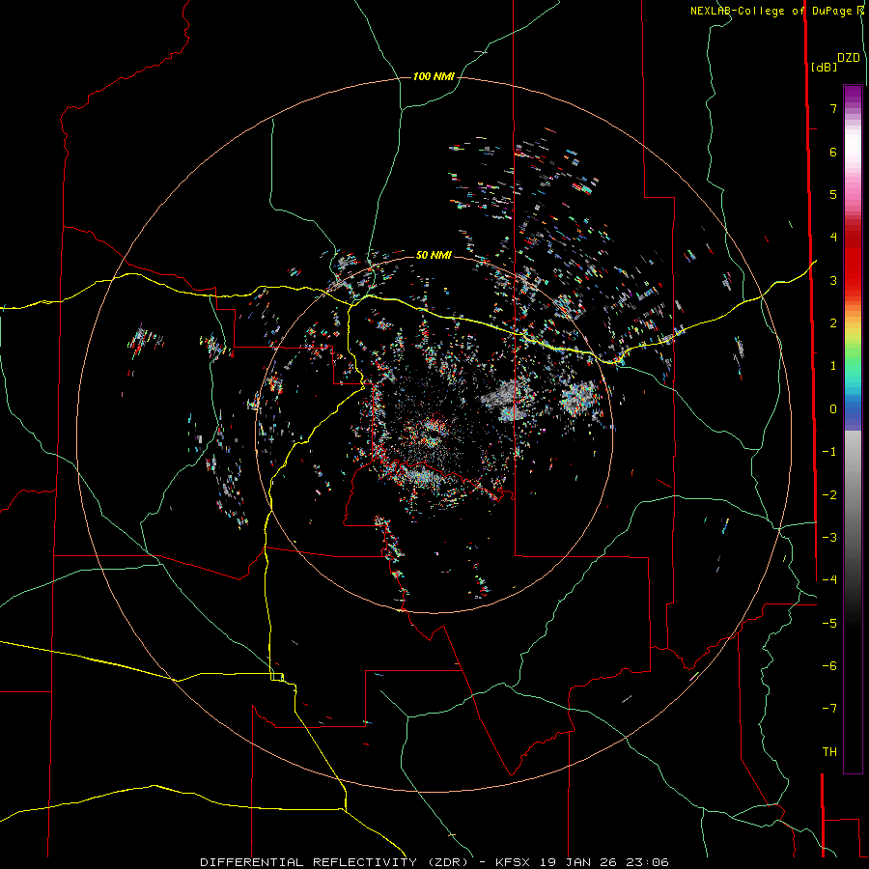Click the 2 value on the color scale
Screen dimensions: 869x869
click(x=833, y=323)
